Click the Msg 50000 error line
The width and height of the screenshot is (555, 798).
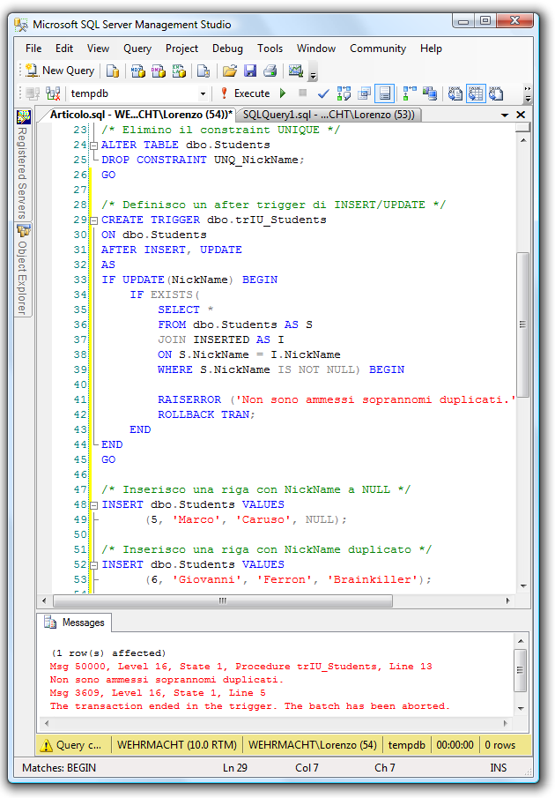coord(240,667)
